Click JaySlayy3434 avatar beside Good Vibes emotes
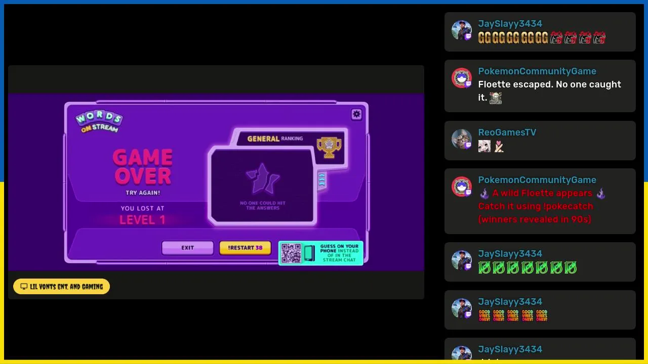 tap(461, 308)
